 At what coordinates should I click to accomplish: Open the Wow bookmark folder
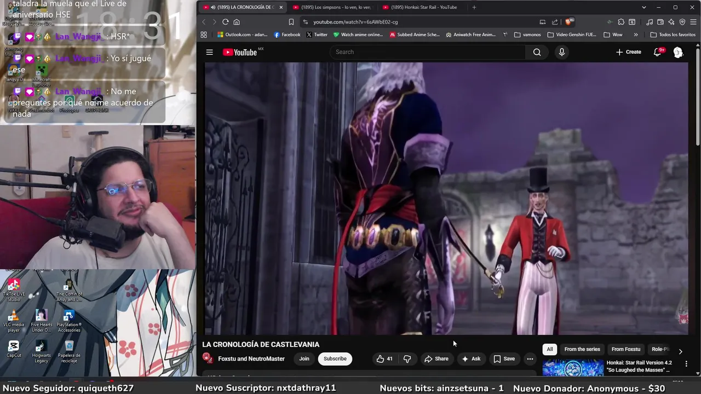point(613,34)
